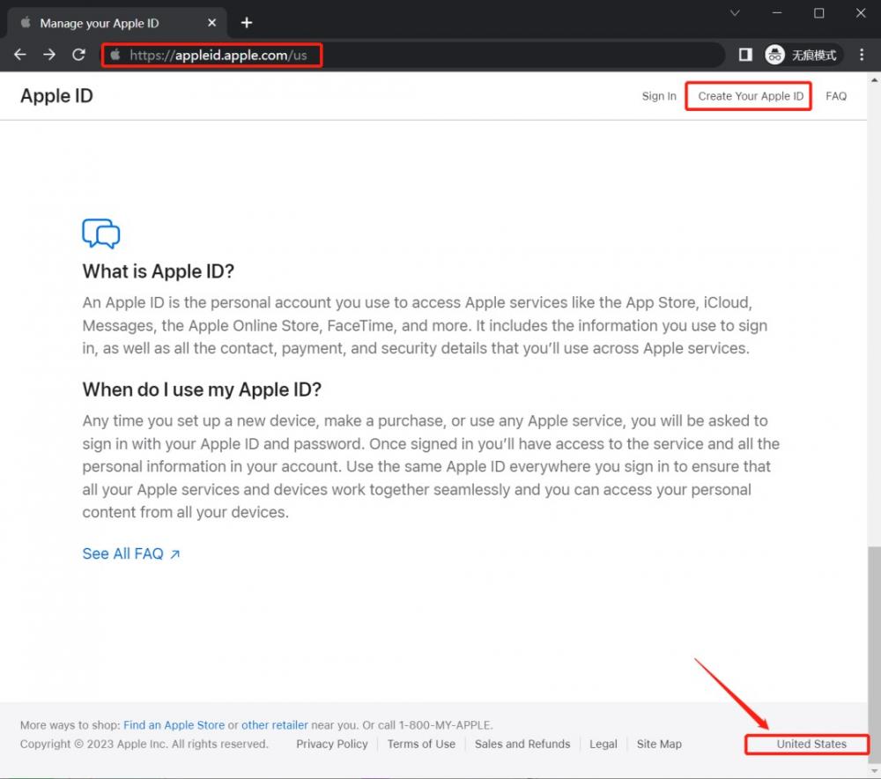This screenshot has width=881, height=779.
Task: Close the browser window
Action: point(860,13)
